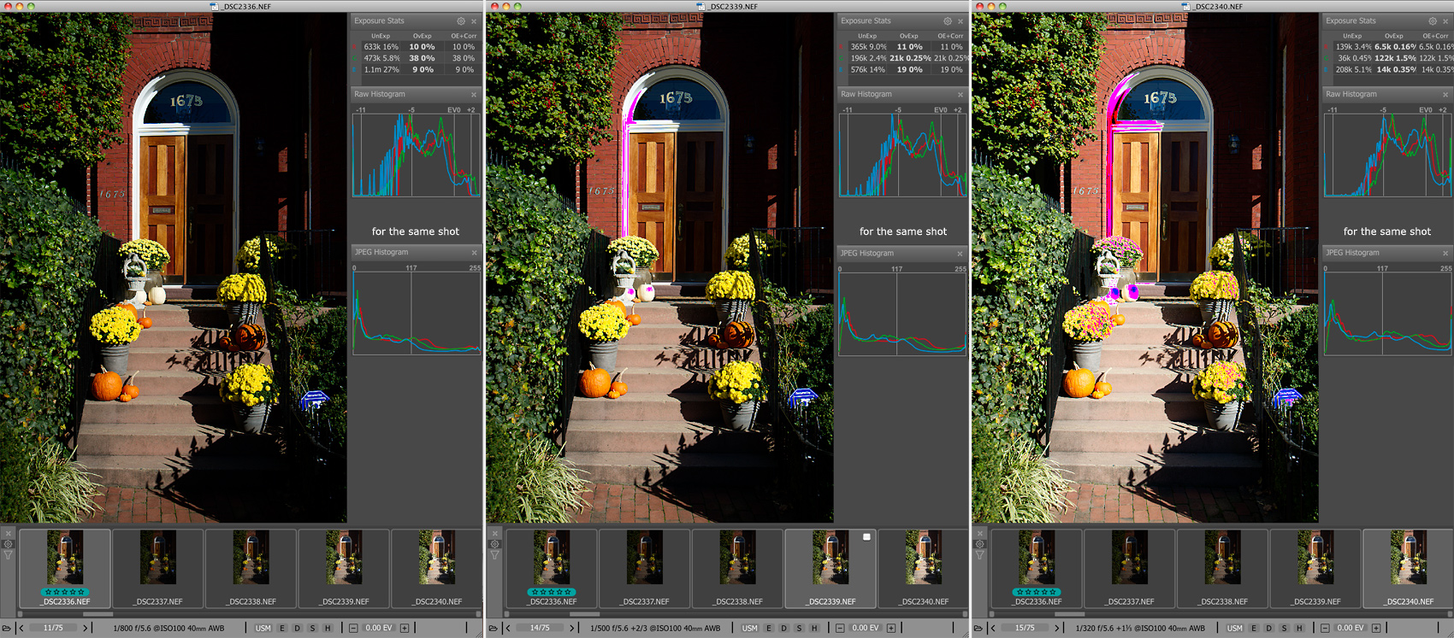Close Exposure Stats panel in _DSC2340.NEF window
Image resolution: width=1454 pixels, height=638 pixels.
(x=1445, y=21)
